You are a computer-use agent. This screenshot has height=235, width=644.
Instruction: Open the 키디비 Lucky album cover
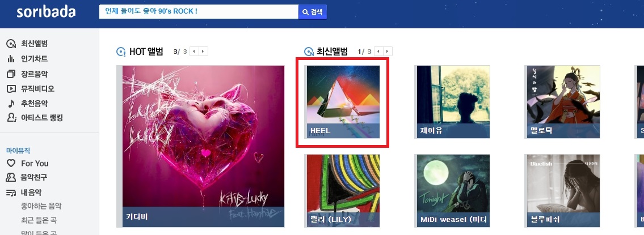point(203,146)
